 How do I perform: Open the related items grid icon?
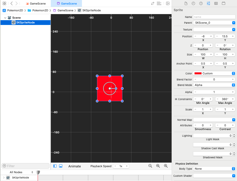[4, 4]
